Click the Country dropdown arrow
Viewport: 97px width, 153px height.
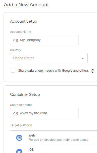pos(83,58)
